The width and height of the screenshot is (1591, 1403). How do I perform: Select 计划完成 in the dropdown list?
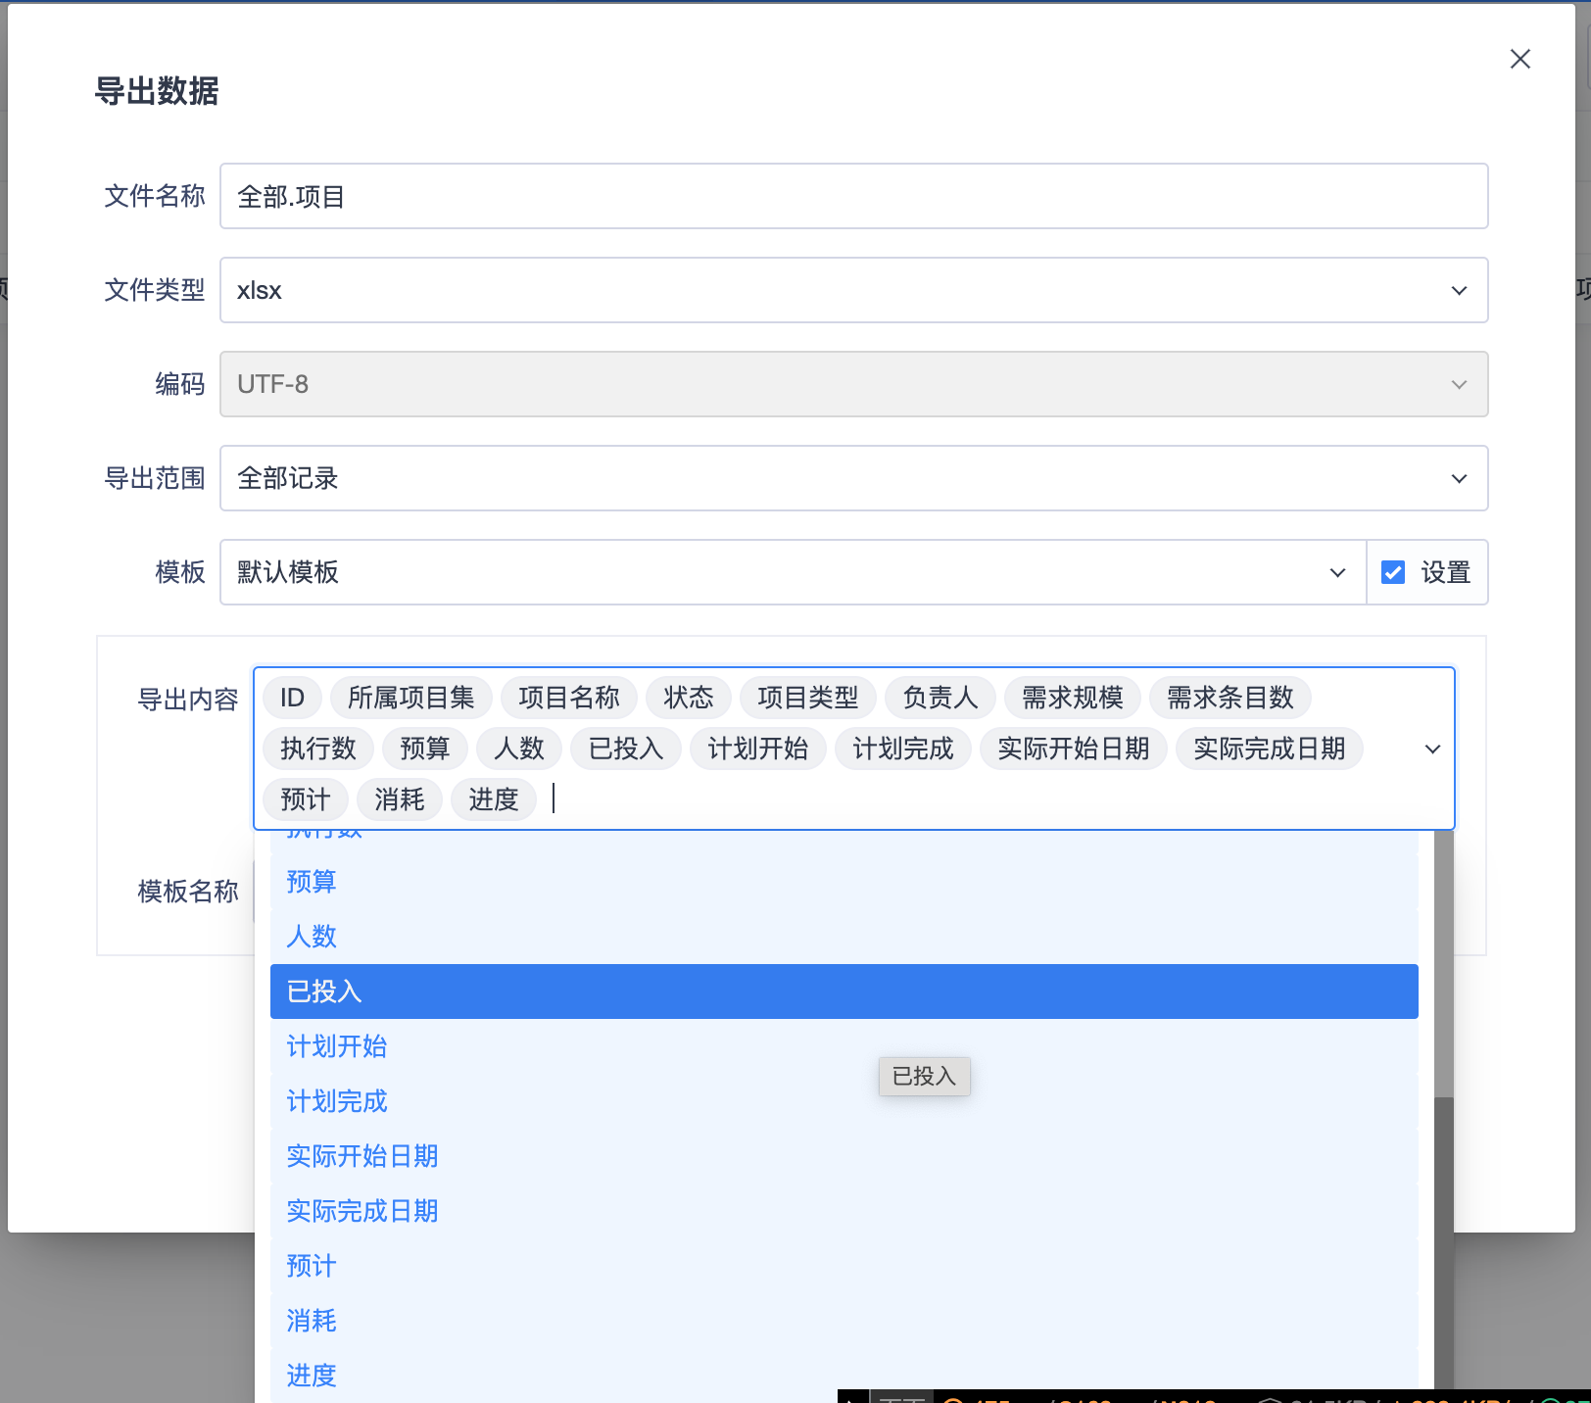tap(844, 1101)
